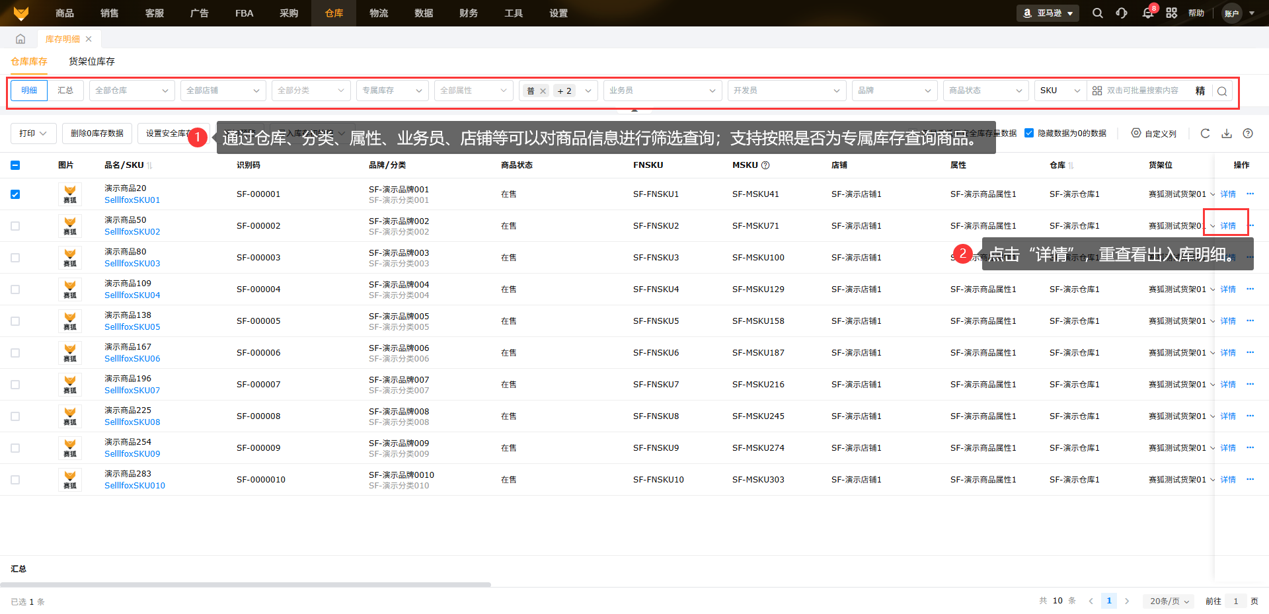The height and width of the screenshot is (614, 1269).
Task: Change the 20条/页 page size
Action: point(1169,601)
